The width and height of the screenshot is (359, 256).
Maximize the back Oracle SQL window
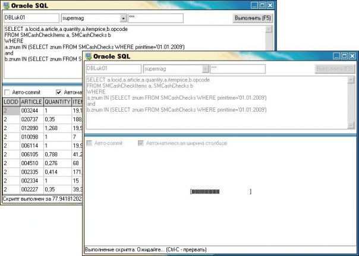tap(262, 5)
